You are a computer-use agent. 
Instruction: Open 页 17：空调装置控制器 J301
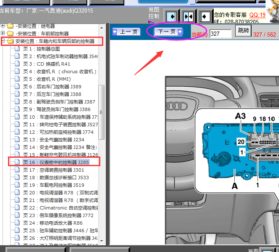pos(54,170)
